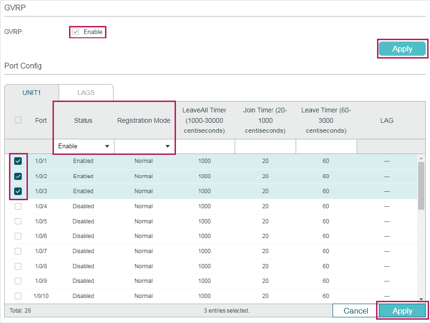The image size is (430, 323).
Task: Uncheck port 1/0/1 checkbox
Action: [18, 161]
